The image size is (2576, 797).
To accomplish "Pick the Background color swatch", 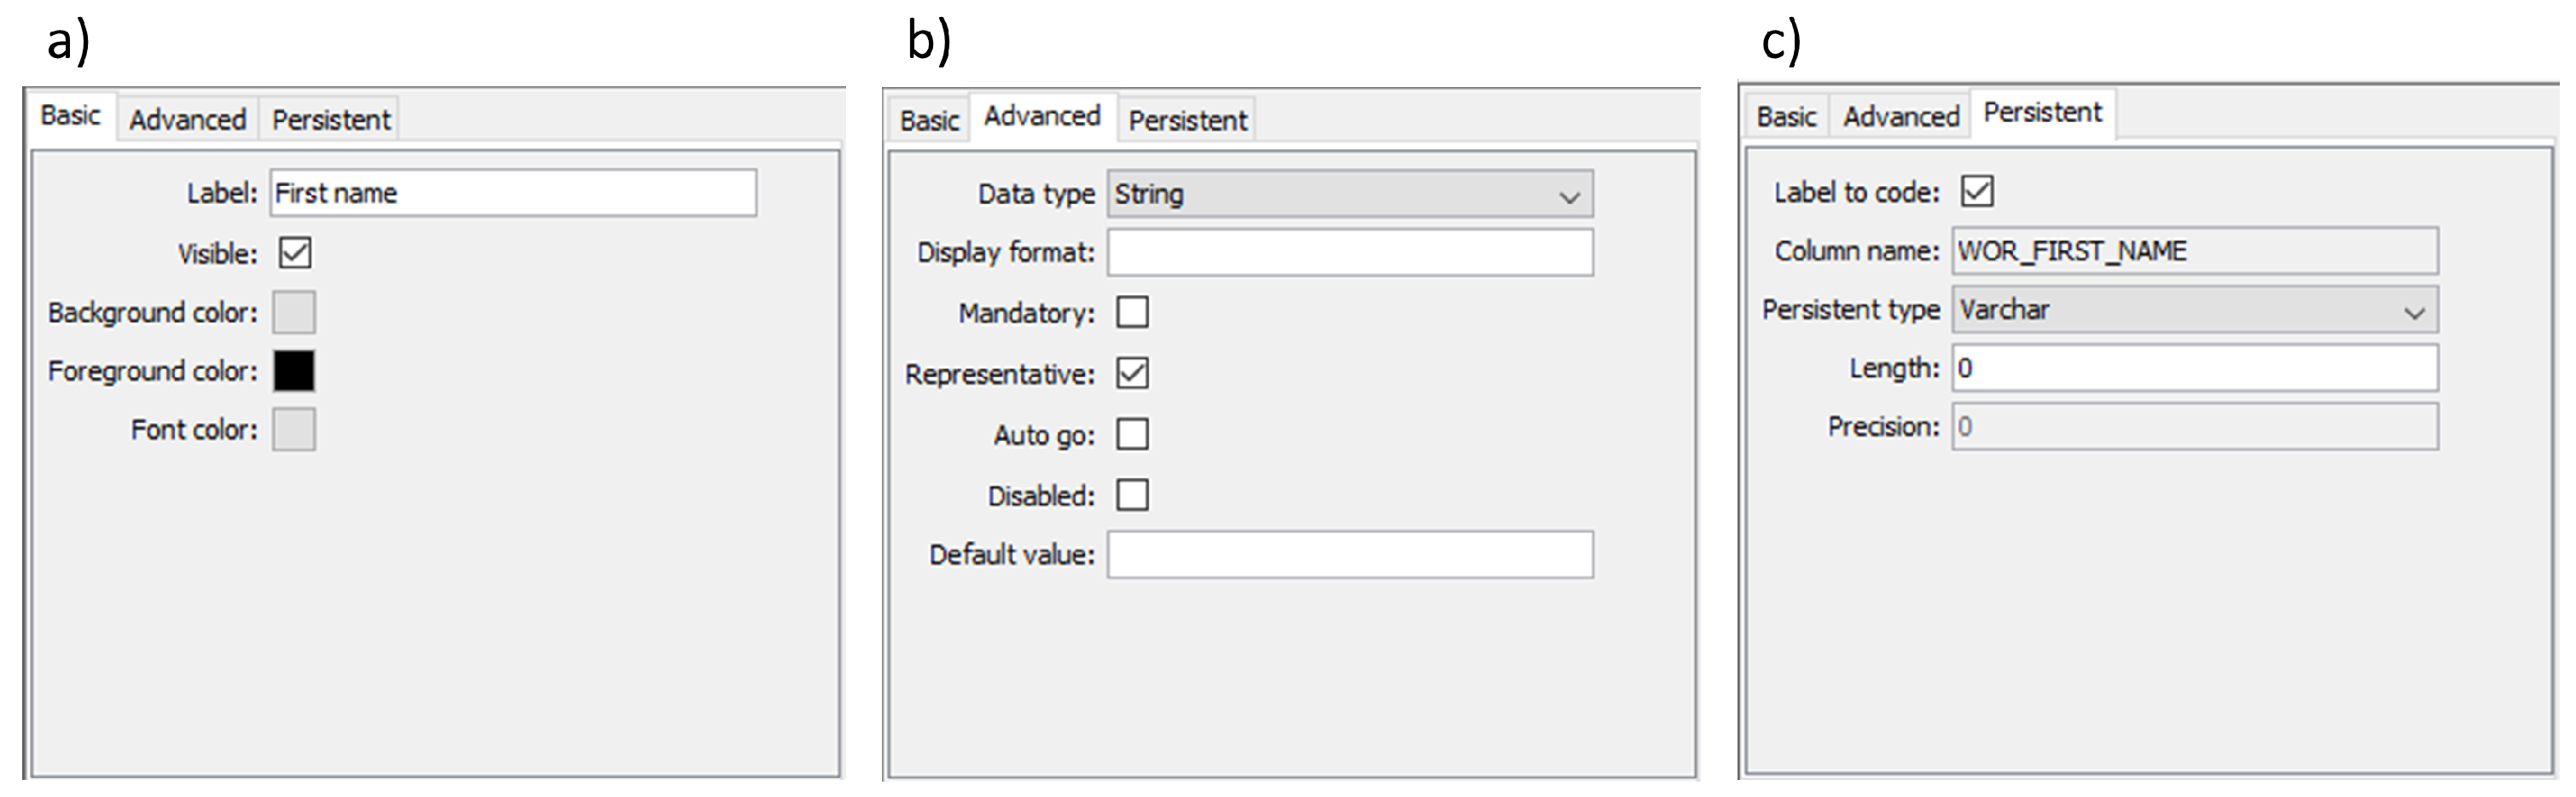I will [294, 312].
